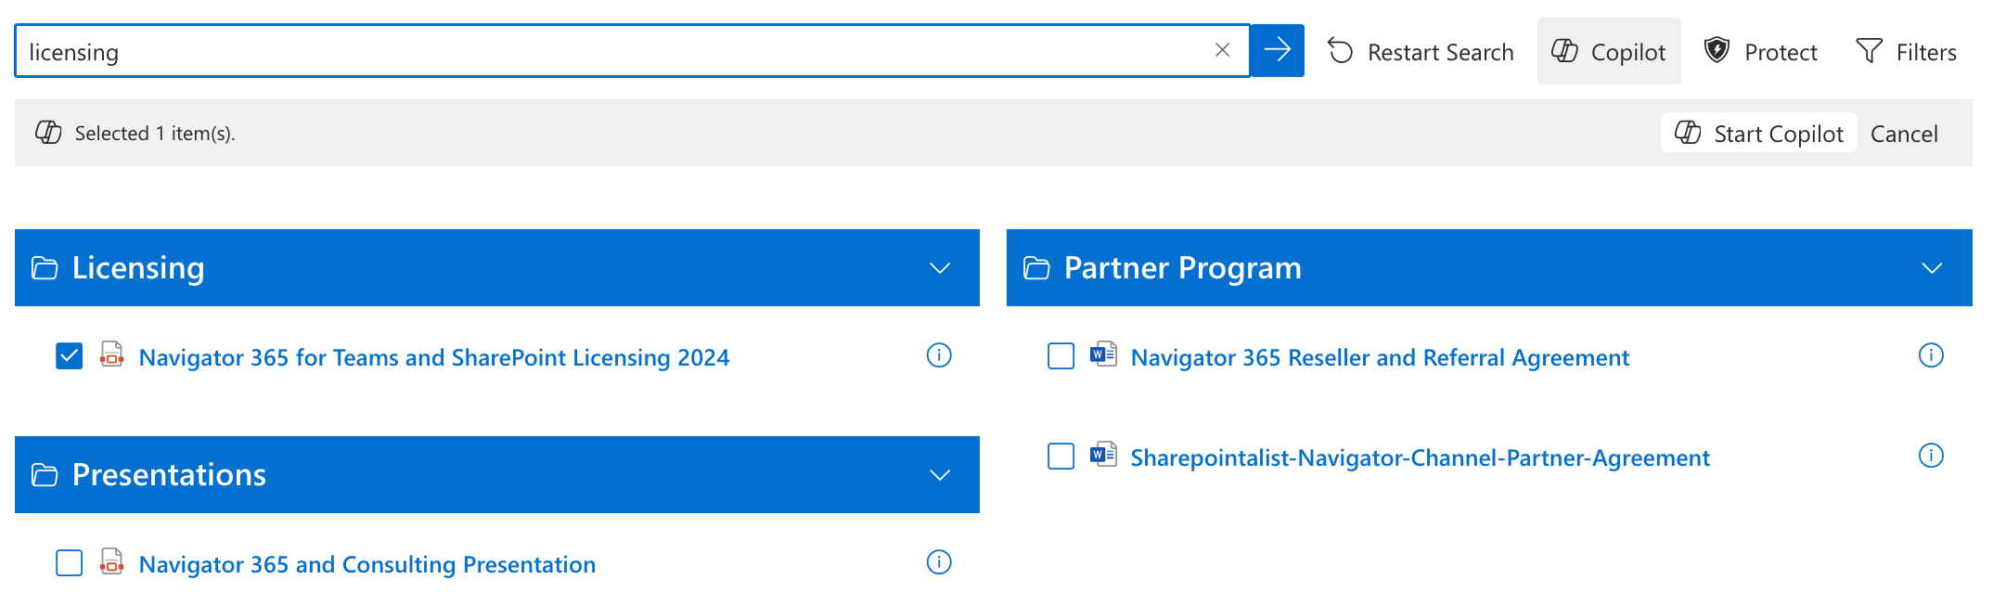The width and height of the screenshot is (1993, 605).
Task: Submit search with the blue arrow button
Action: coord(1277,51)
